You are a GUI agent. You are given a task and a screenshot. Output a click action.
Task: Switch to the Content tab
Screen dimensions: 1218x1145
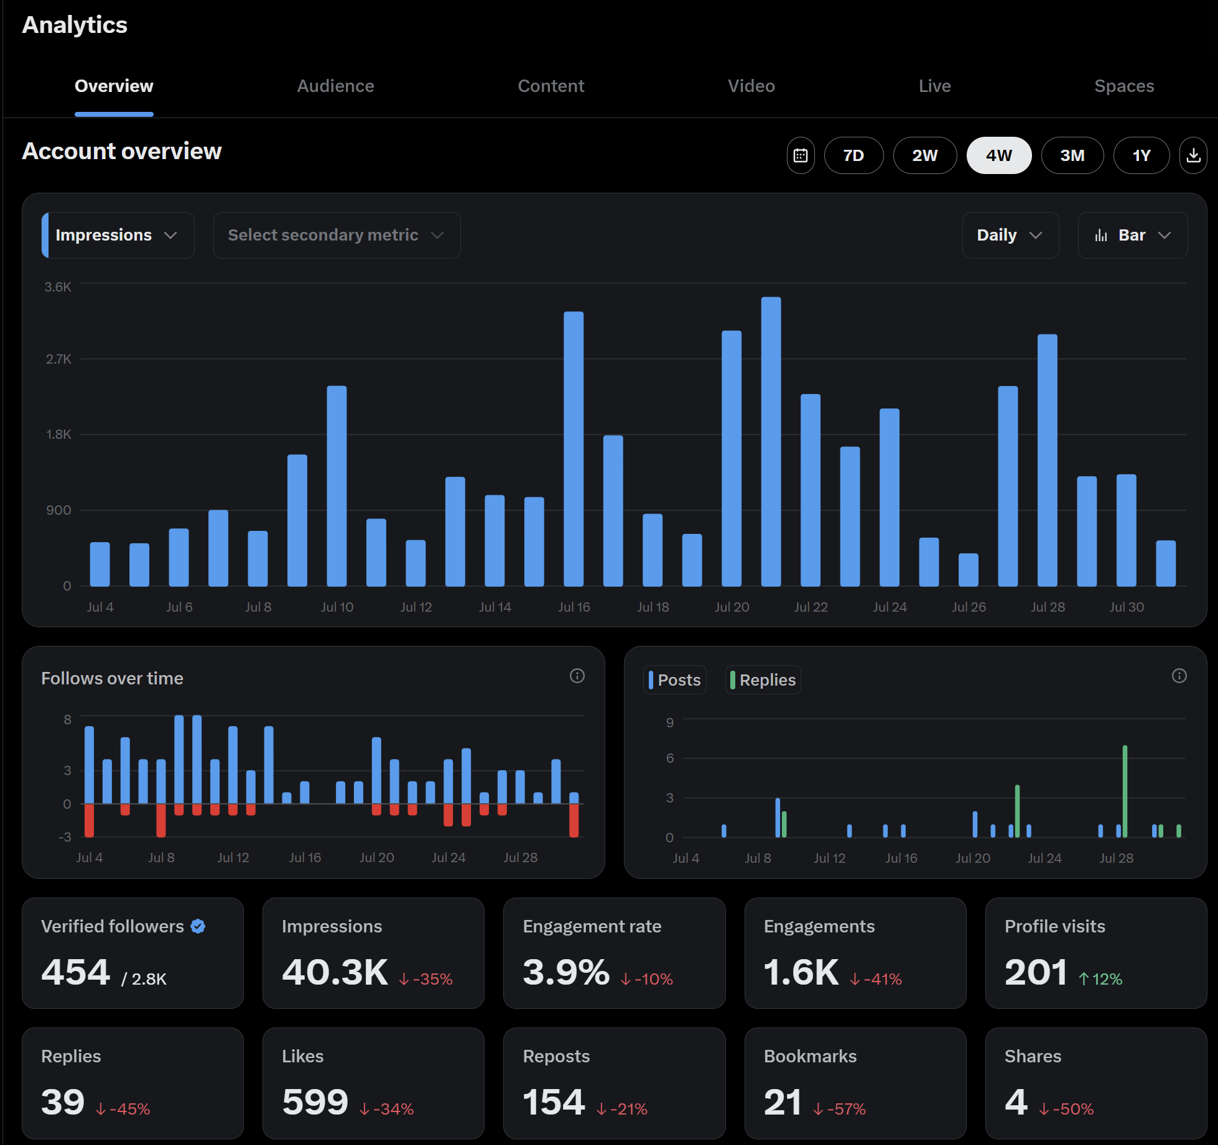coord(551,86)
